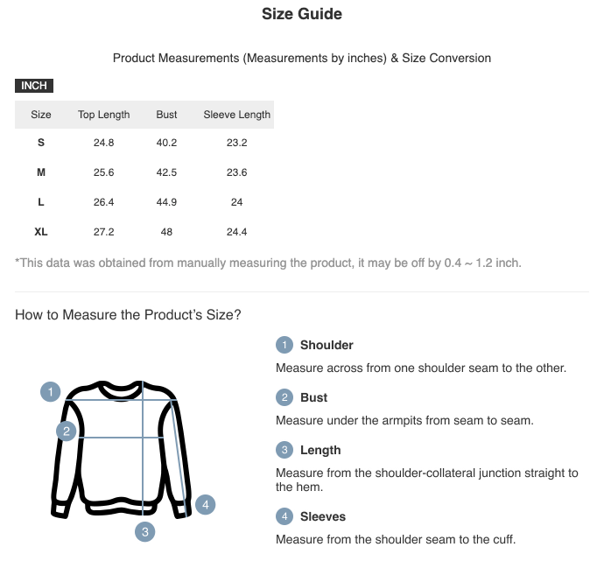Select the S size row label
This screenshot has height=575, width=604.
pos(41,143)
